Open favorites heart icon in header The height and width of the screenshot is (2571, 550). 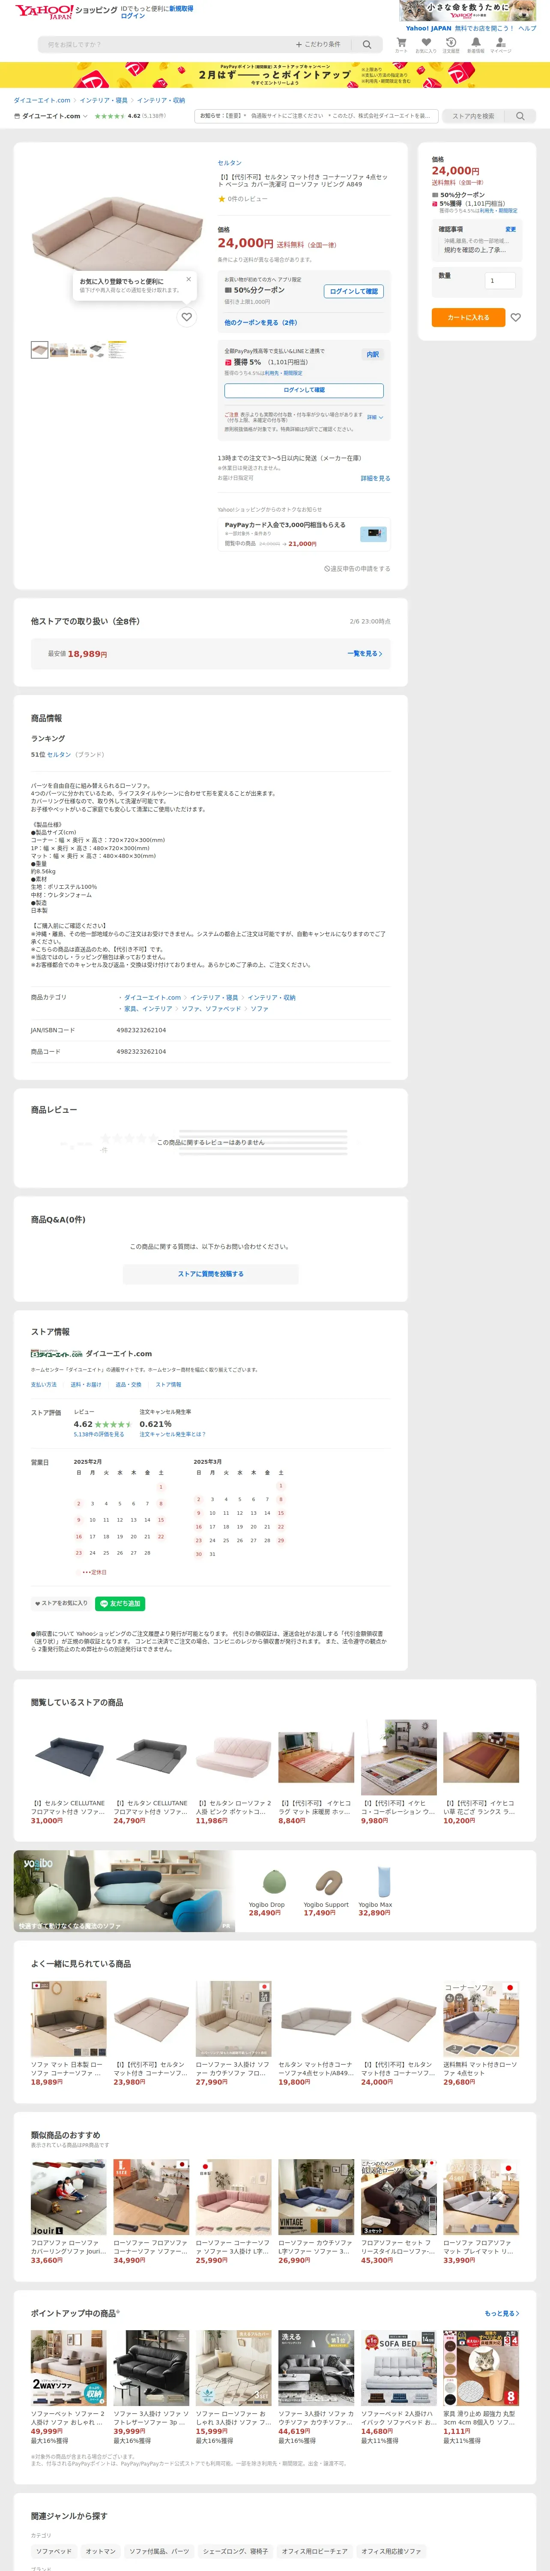click(x=425, y=44)
